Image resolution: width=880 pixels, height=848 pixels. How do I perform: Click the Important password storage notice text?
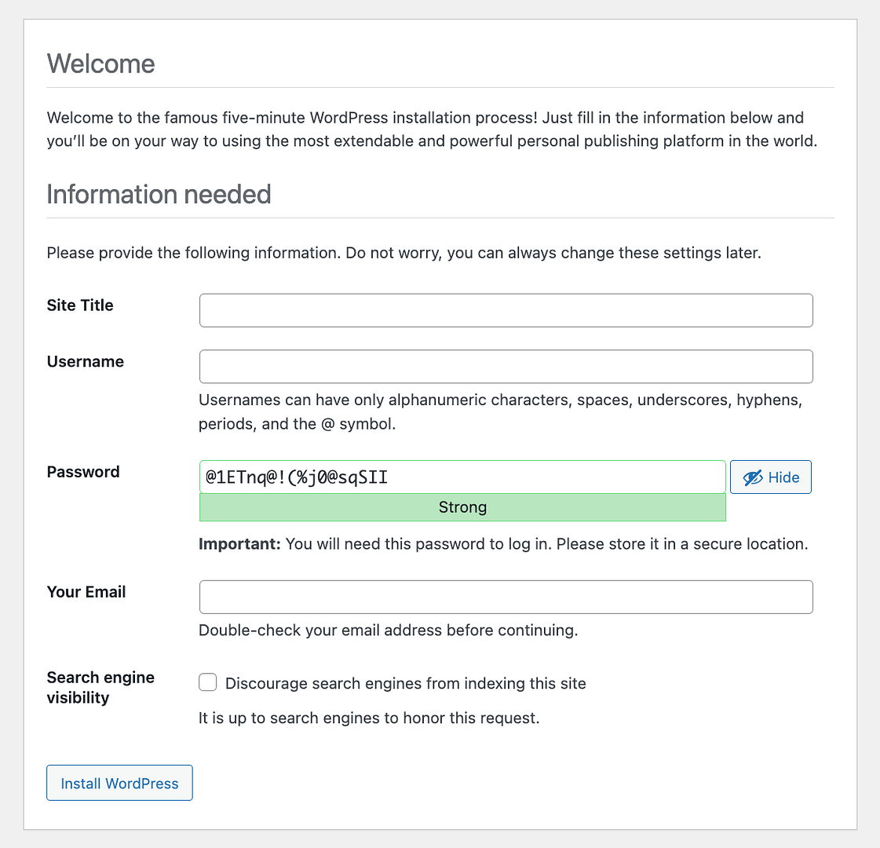(x=502, y=543)
